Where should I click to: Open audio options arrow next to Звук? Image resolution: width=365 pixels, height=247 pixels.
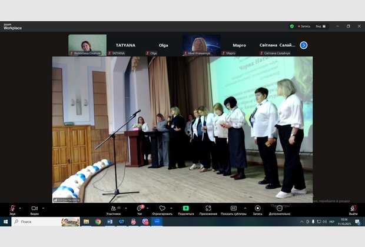pyautogui.click(x=20, y=208)
